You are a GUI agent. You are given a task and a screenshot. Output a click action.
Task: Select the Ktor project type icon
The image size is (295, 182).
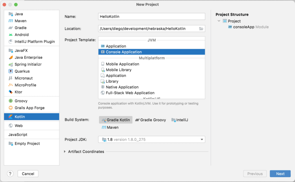pyautogui.click(x=11, y=92)
